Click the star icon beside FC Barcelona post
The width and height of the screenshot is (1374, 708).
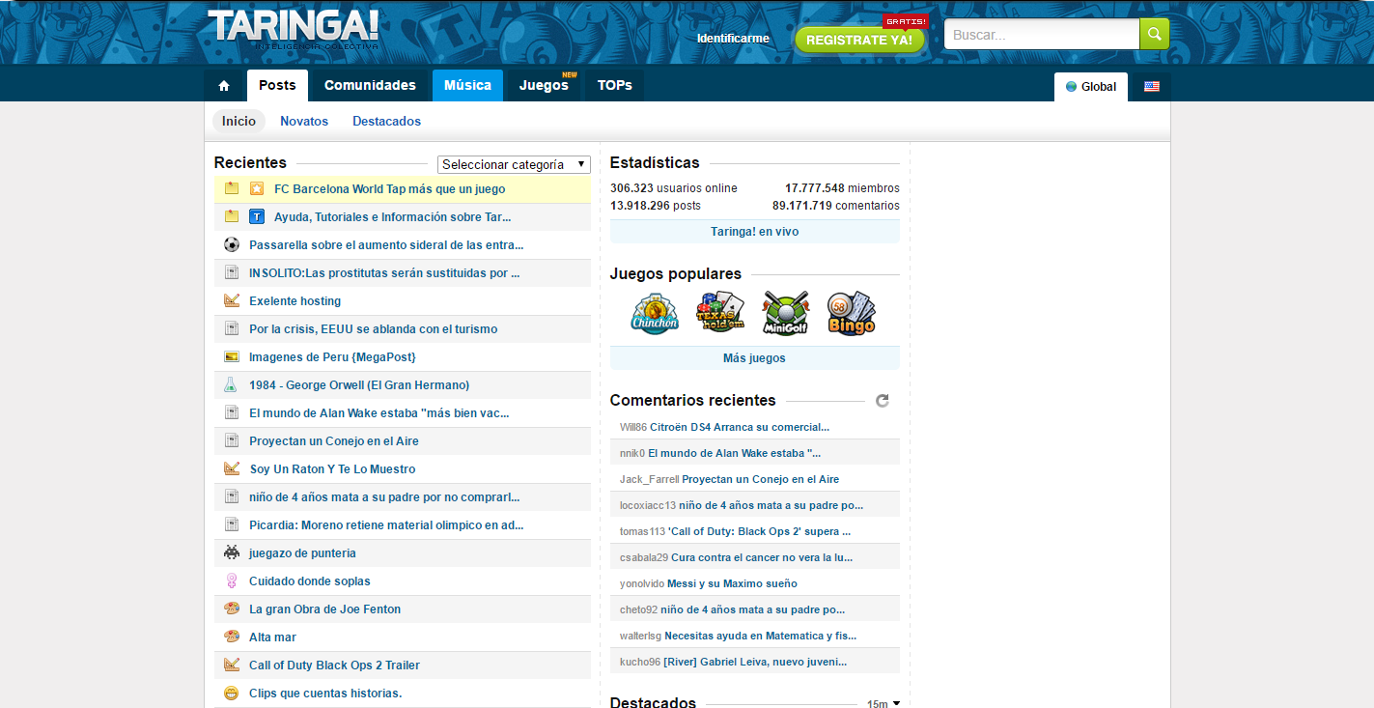[x=257, y=188]
